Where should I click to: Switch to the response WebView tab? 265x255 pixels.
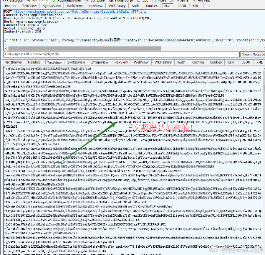(x=141, y=62)
